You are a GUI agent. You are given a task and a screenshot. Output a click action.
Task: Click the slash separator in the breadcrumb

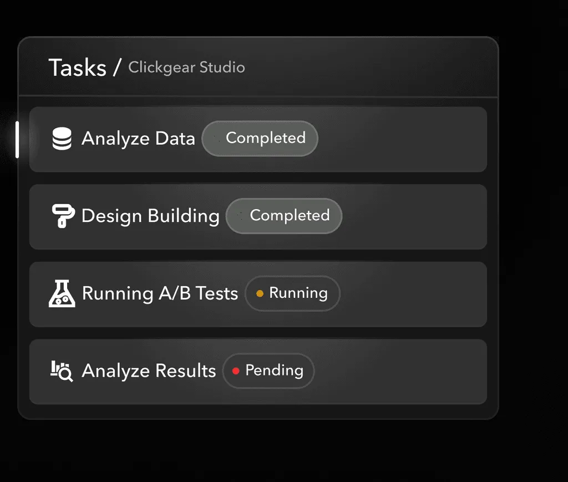click(116, 68)
